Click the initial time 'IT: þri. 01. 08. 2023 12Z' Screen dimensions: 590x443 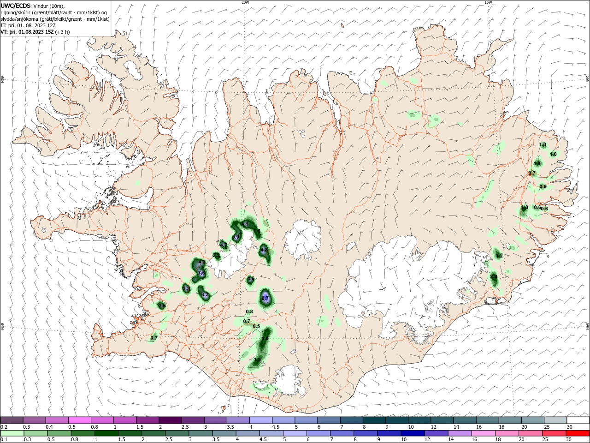point(28,25)
